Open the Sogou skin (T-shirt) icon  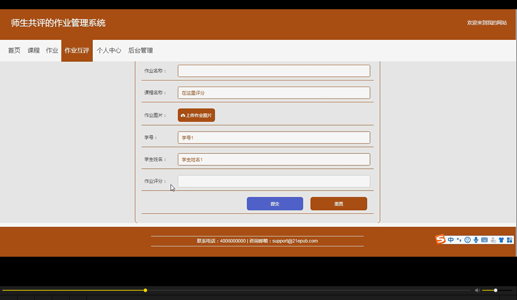(501, 240)
